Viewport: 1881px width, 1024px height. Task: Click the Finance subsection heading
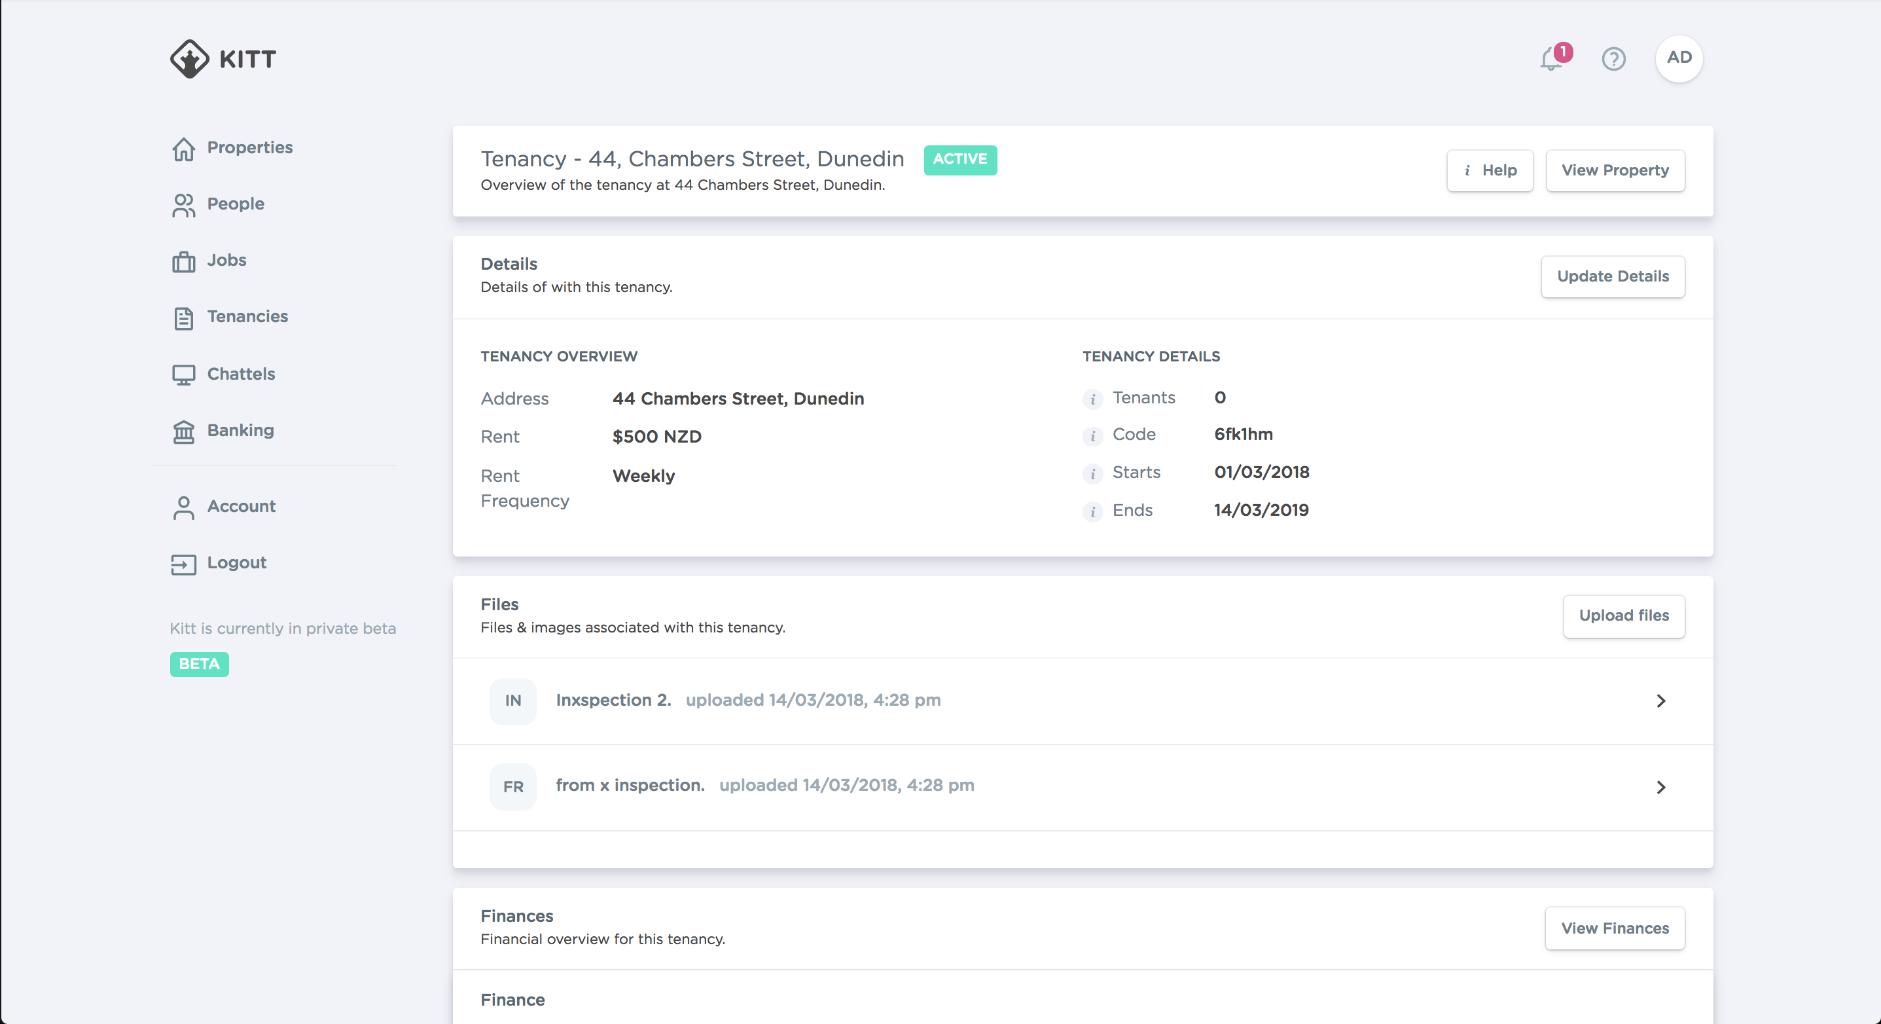[x=512, y=1000]
